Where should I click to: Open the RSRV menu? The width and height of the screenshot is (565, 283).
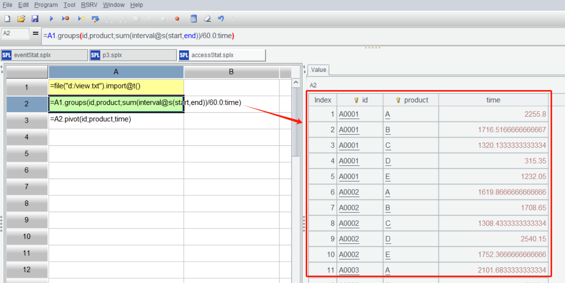point(90,5)
